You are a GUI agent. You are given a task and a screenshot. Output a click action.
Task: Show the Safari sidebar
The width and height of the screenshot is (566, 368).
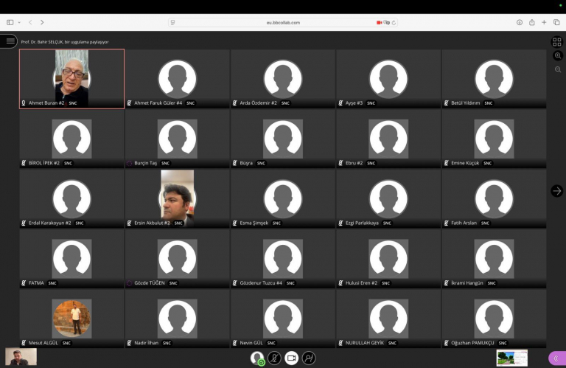(x=10, y=22)
